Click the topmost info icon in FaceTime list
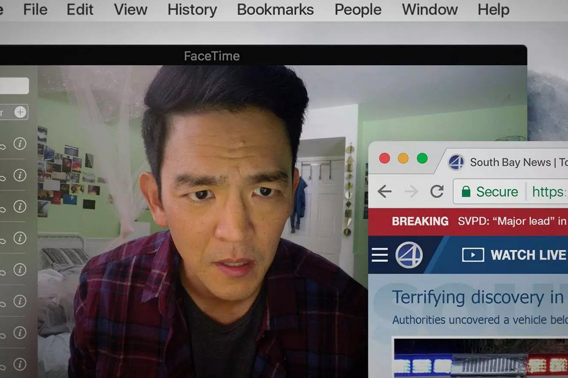Viewport: 568px width, 378px height. 20,144
